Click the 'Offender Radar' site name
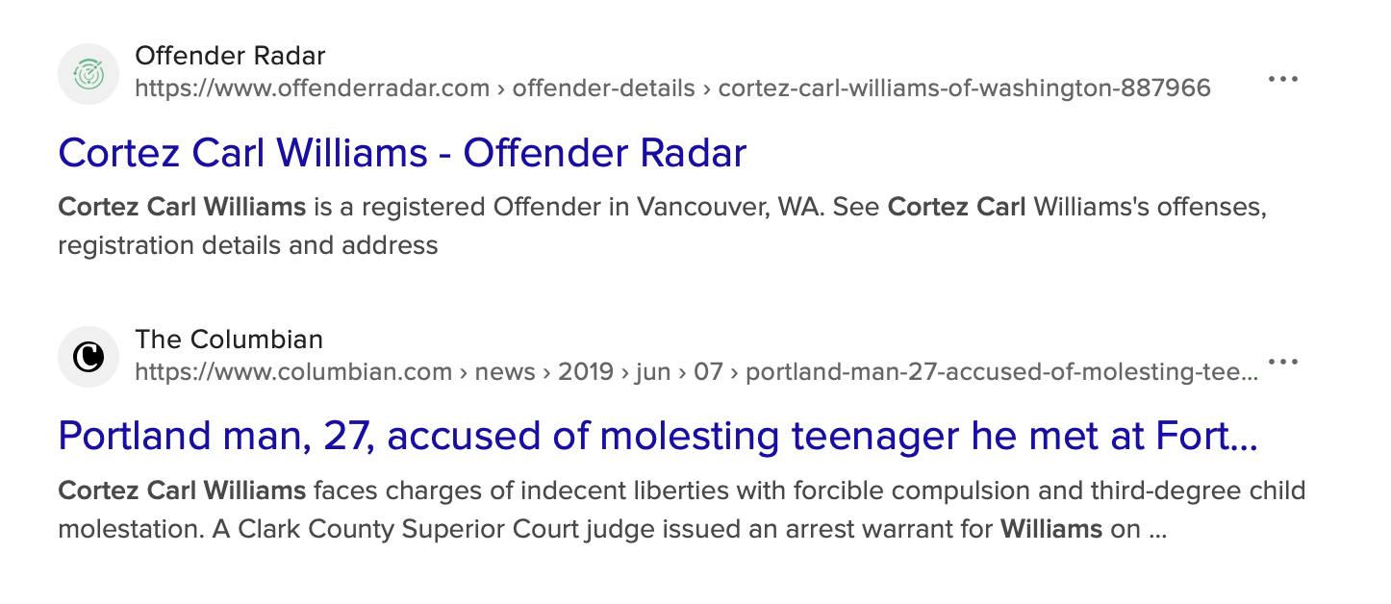Image resolution: width=1391 pixels, height=604 pixels. click(230, 56)
